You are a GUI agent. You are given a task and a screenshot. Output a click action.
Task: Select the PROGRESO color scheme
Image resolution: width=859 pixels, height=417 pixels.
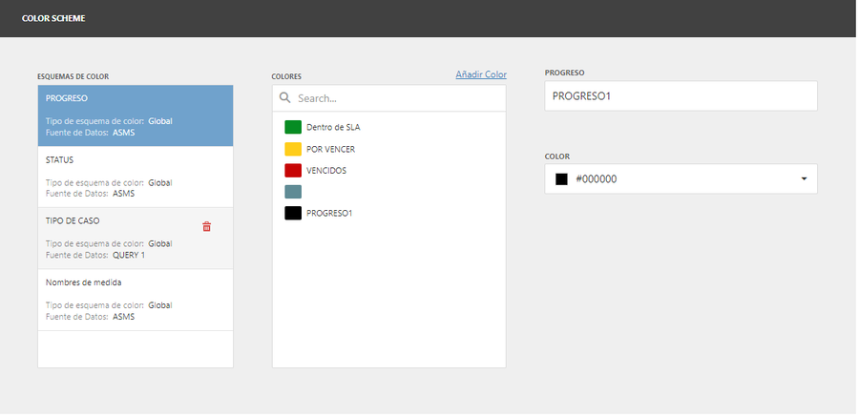coord(136,115)
